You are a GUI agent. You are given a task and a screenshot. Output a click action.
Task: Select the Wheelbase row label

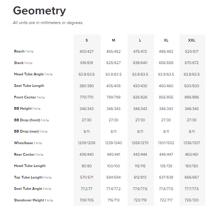click(x=23, y=143)
